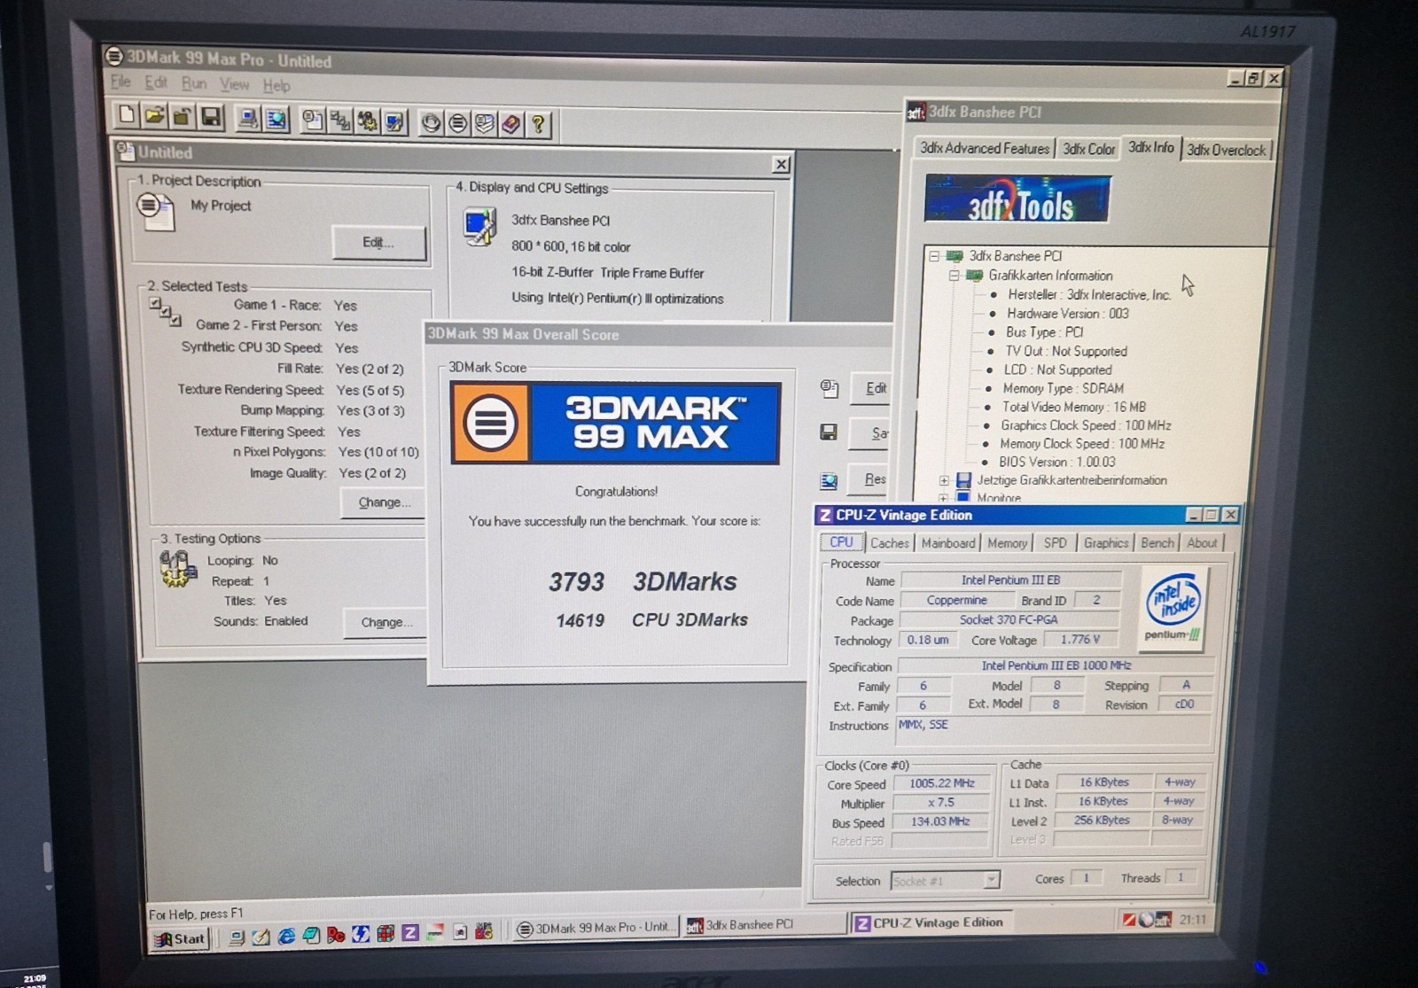The width and height of the screenshot is (1418, 988).
Task: Click the Internet Explorer quick launch icon
Action: coord(286,935)
